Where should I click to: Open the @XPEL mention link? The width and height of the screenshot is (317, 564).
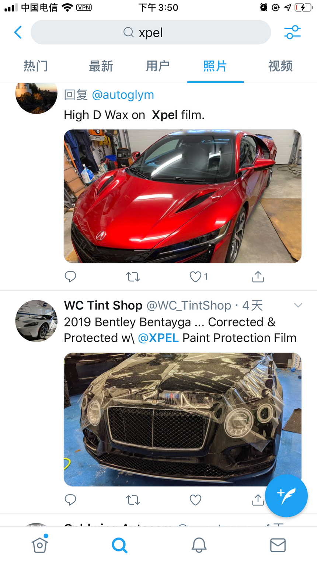click(158, 338)
